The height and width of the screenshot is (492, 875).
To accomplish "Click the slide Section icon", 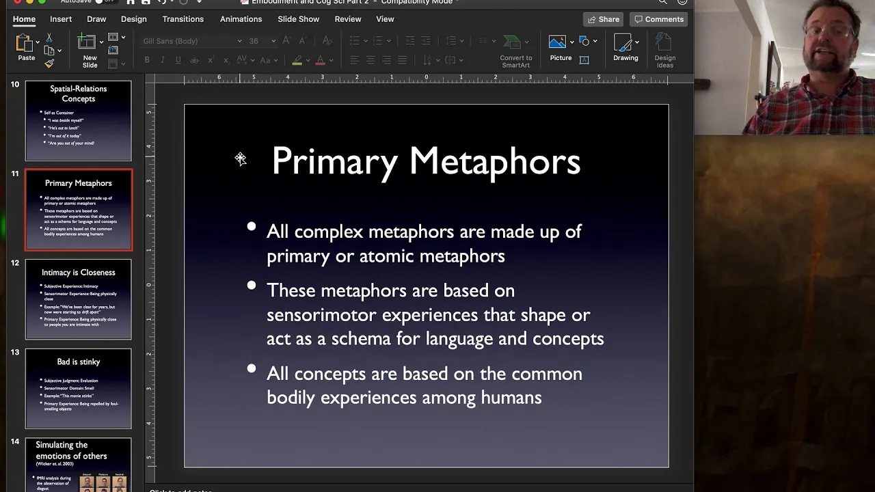I will tap(113, 64).
